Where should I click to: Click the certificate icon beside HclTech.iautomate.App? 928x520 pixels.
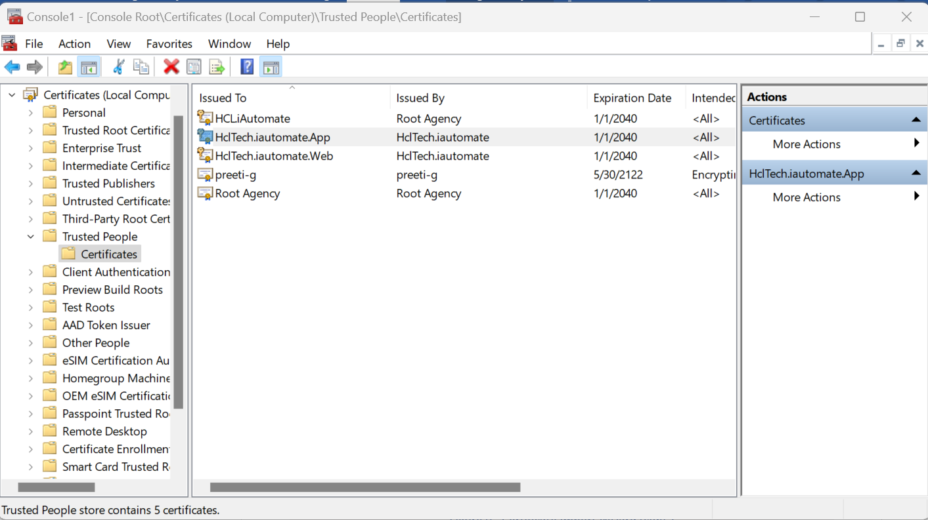205,137
